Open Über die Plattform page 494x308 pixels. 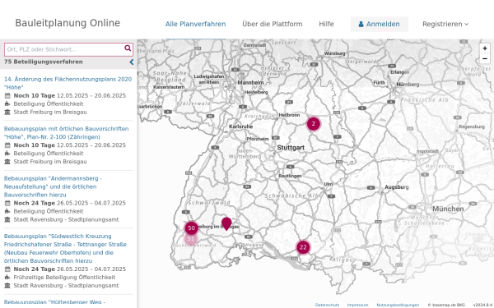(x=273, y=24)
